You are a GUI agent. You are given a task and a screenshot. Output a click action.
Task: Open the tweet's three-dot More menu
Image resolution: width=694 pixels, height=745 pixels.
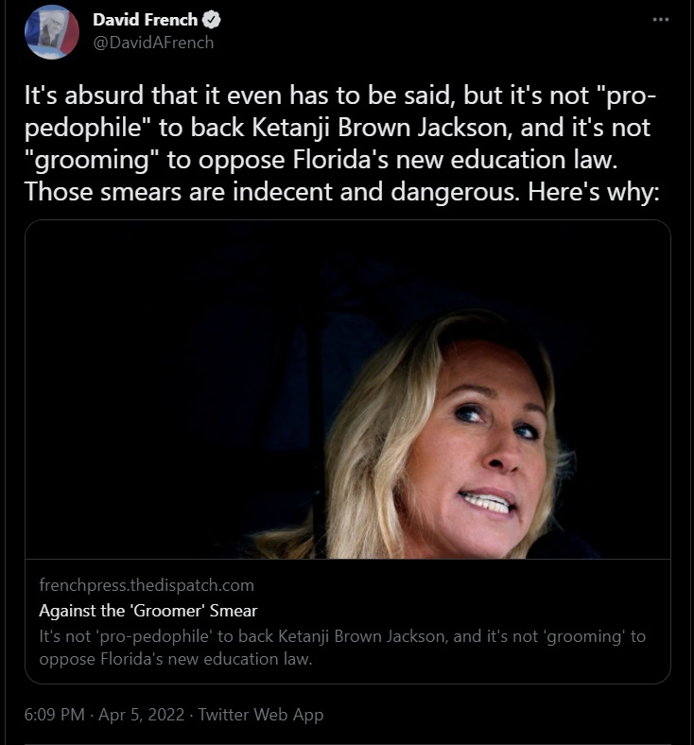[659, 20]
